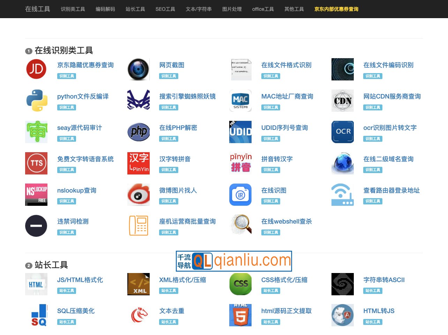The image size is (448, 335).
Task: Open the 京东内部优惠券查询 yellow link
Action: [x=336, y=9]
